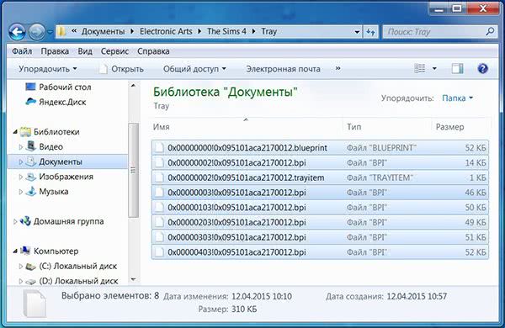
Task: Click the Refresh button beside address bar
Action: click(x=371, y=32)
